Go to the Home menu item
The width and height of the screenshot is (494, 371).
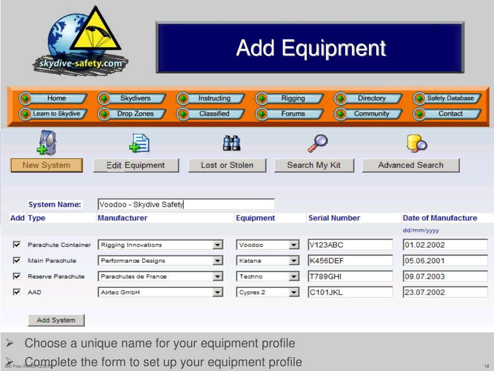(x=54, y=99)
